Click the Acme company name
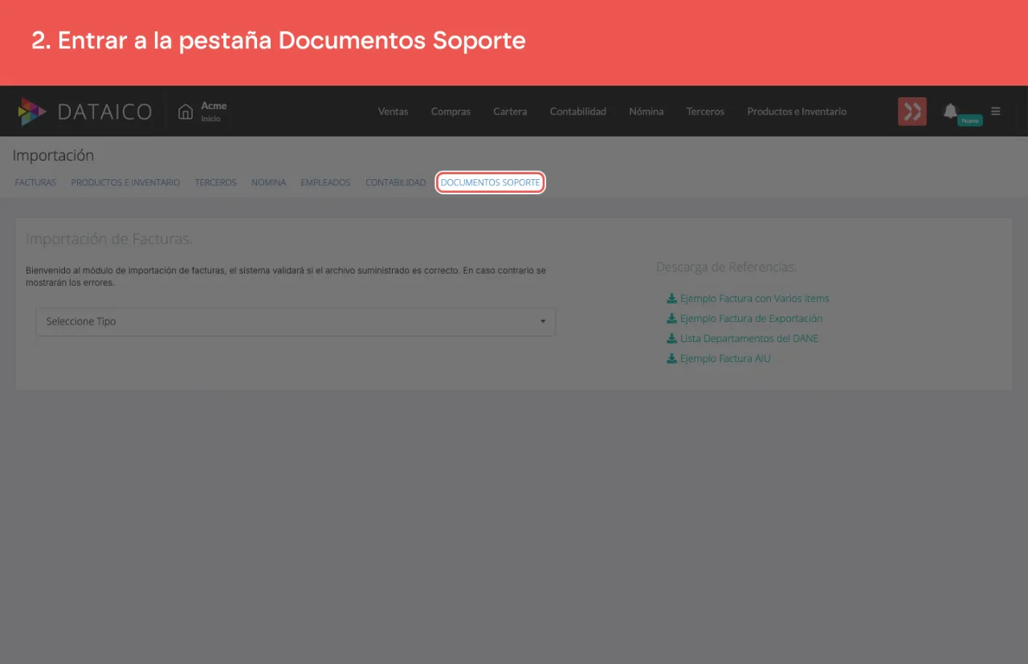 coord(214,106)
